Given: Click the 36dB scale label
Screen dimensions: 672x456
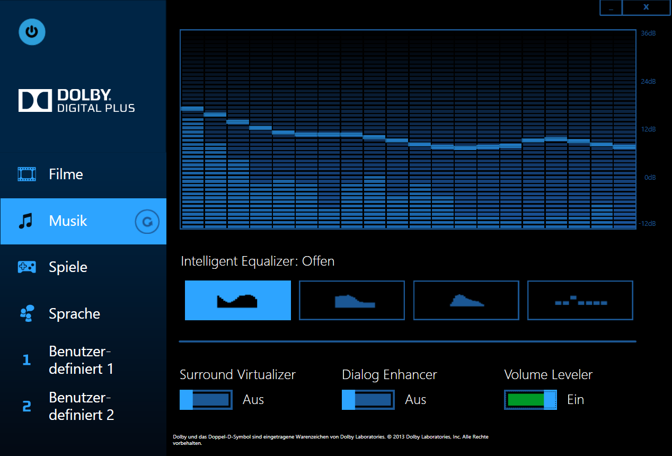Looking at the screenshot, I should click(x=648, y=33).
